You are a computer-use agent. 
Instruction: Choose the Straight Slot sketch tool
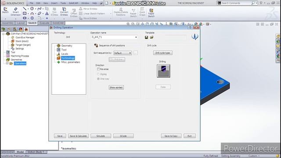tap(25, 18)
